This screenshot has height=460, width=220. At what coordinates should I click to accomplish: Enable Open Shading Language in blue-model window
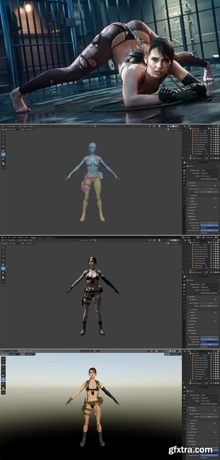tap(201, 179)
